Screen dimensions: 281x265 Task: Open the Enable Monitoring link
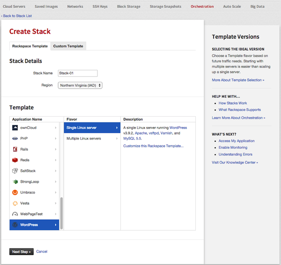233,147
